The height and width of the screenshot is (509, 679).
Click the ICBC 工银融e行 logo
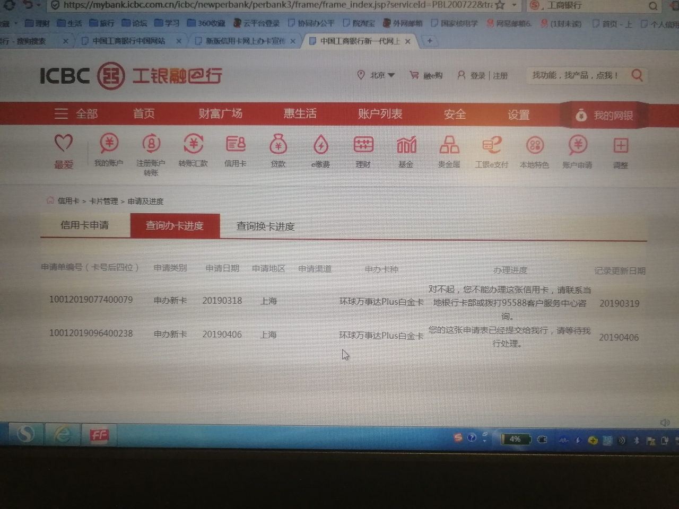[130, 76]
